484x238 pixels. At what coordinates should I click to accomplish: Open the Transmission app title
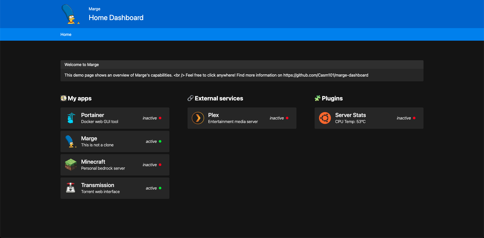tap(98, 185)
